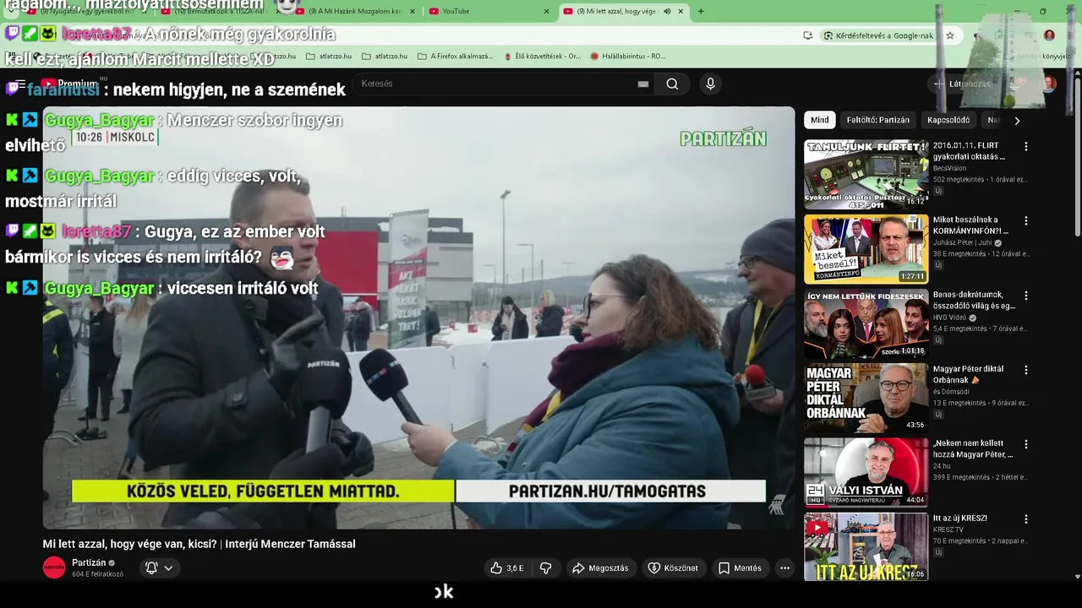This screenshot has width=1082, height=608.
Task: Click the Megosztás share button
Action: coord(600,568)
